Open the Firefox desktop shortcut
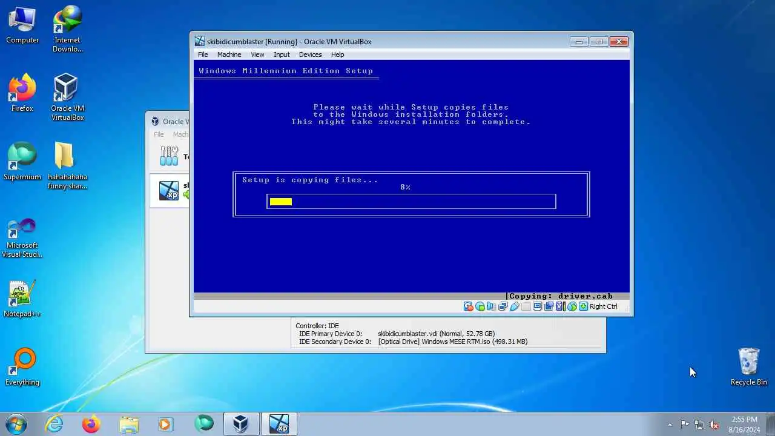Screen dimensions: 775x436 point(22,93)
